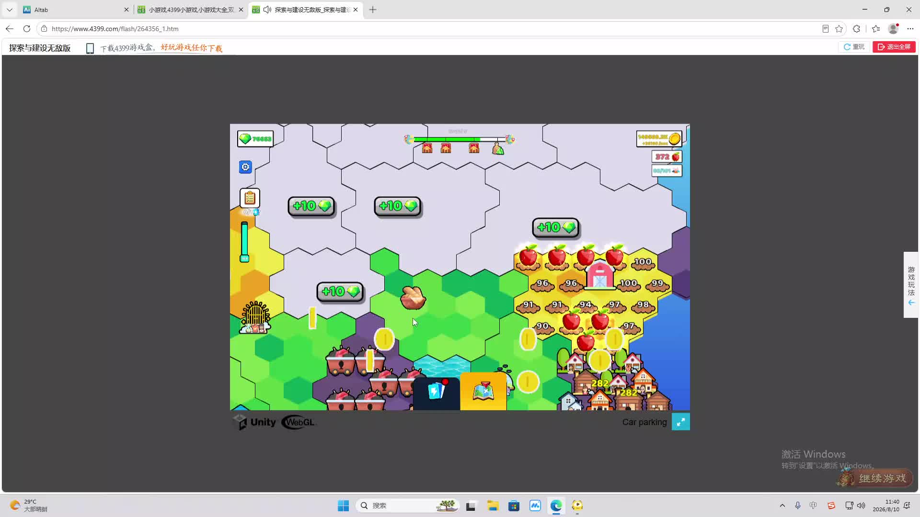Viewport: 920px width, 517px height.
Task: Open the favorites list
Action: 876,29
